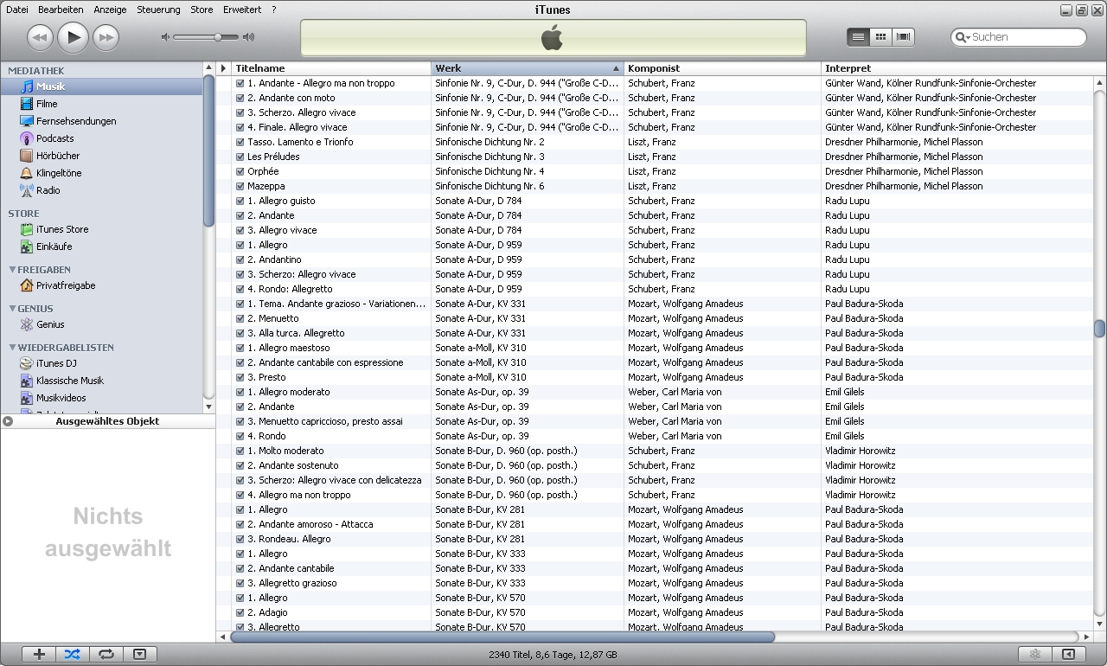This screenshot has height=666, width=1107.
Task: Select the Klassische Musik playlist icon
Action: click(x=27, y=381)
